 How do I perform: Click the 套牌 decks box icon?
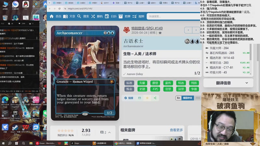click(x=121, y=17)
